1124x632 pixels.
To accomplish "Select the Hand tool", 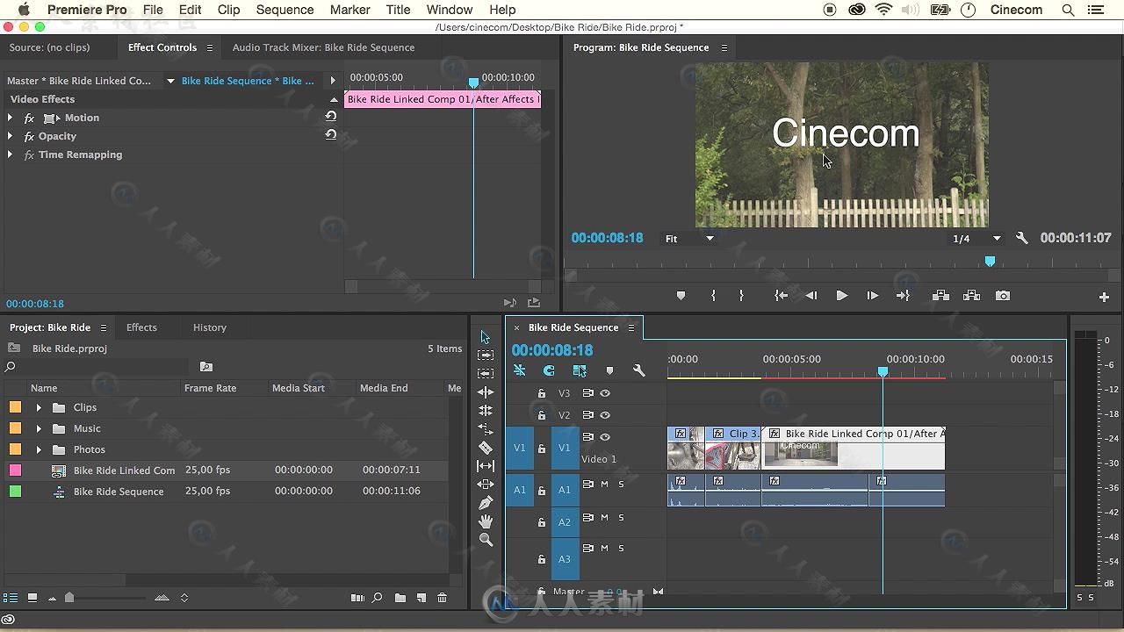I will 486,521.
